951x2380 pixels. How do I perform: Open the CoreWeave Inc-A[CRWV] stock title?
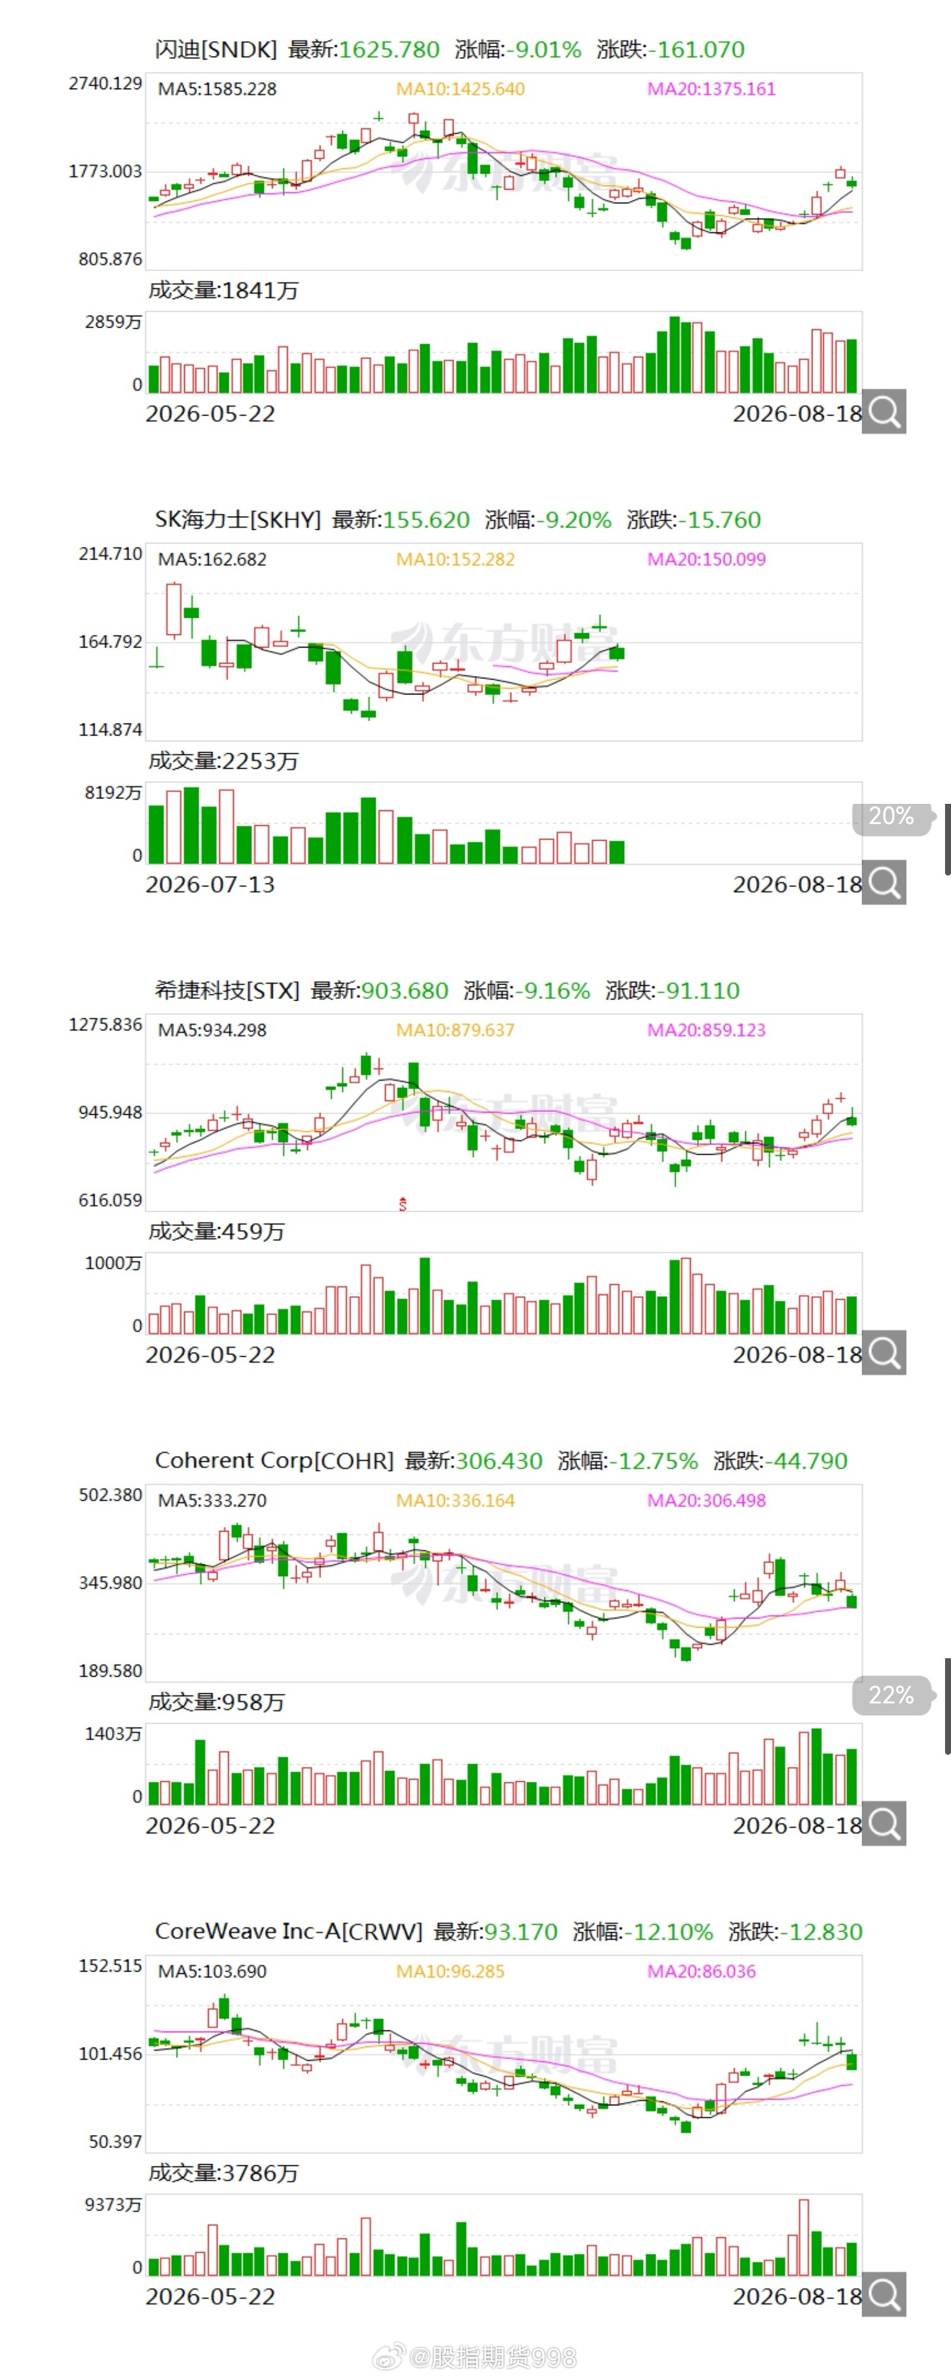pos(289,1932)
